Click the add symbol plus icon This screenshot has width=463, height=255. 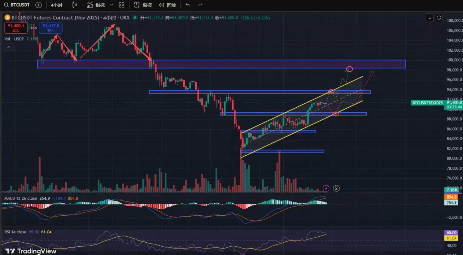[x=39, y=5]
